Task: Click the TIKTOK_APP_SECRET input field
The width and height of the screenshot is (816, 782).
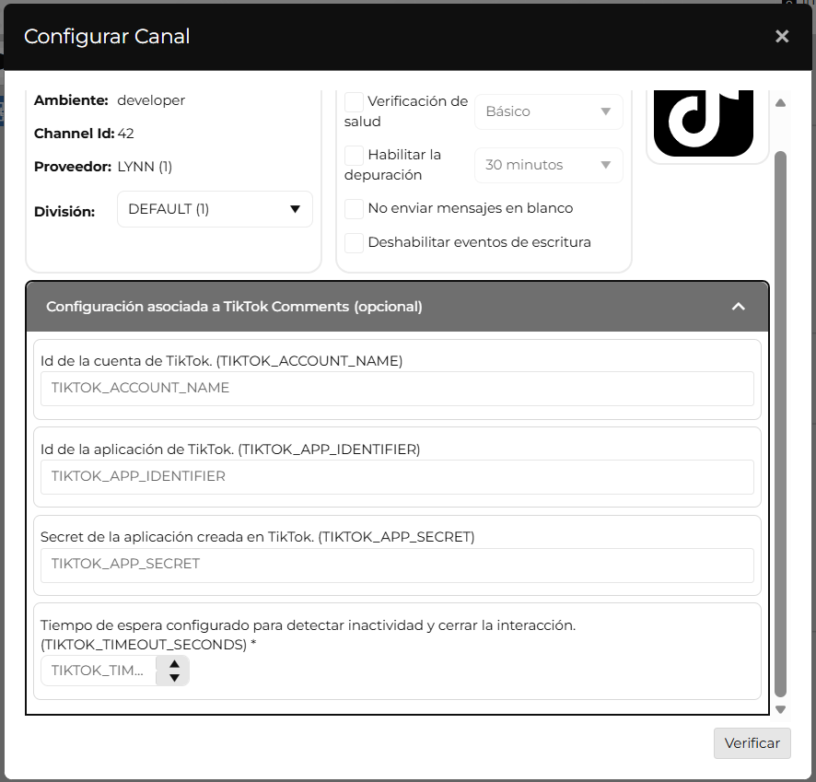Action: pos(397,565)
